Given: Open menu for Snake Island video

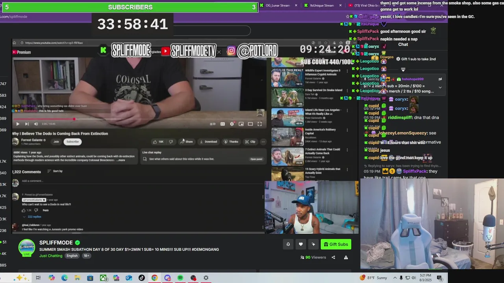Looking at the screenshot, I should [x=347, y=91].
